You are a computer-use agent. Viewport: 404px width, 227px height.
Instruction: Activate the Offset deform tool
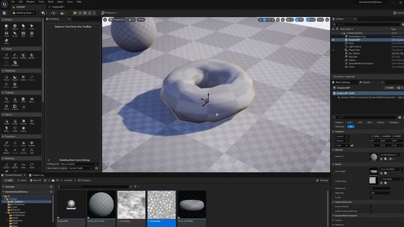point(32,122)
